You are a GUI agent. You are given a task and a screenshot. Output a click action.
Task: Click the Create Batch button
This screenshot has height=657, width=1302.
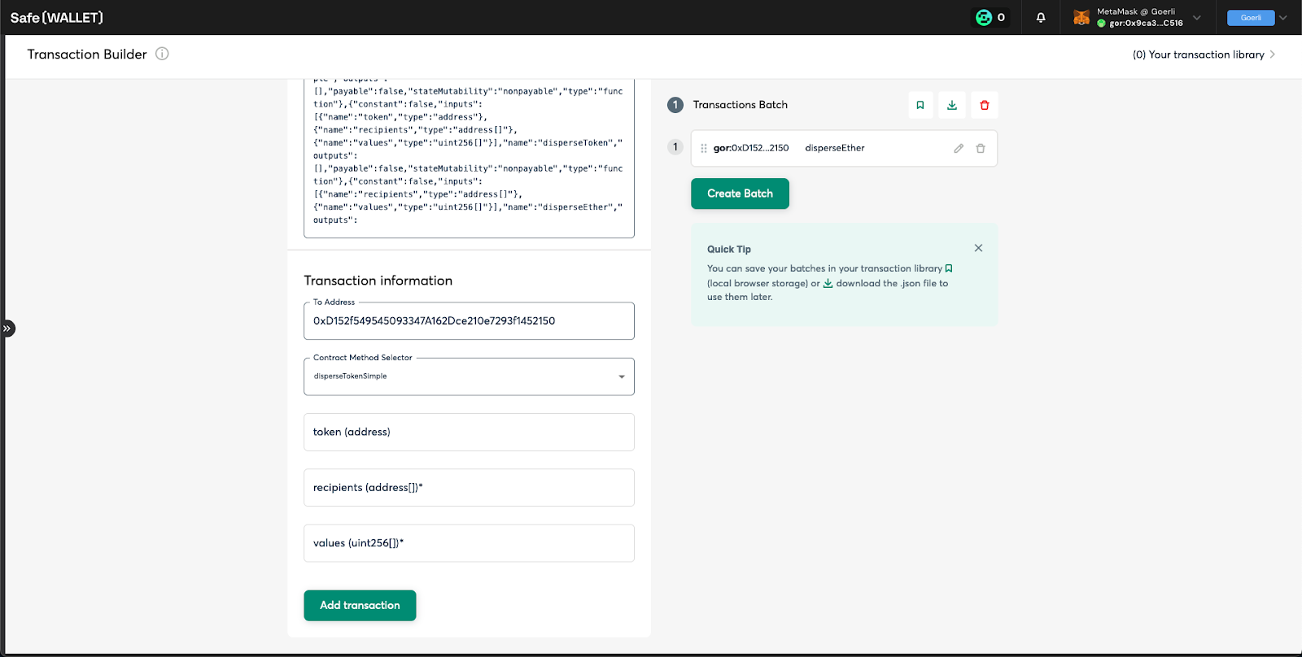click(x=740, y=194)
